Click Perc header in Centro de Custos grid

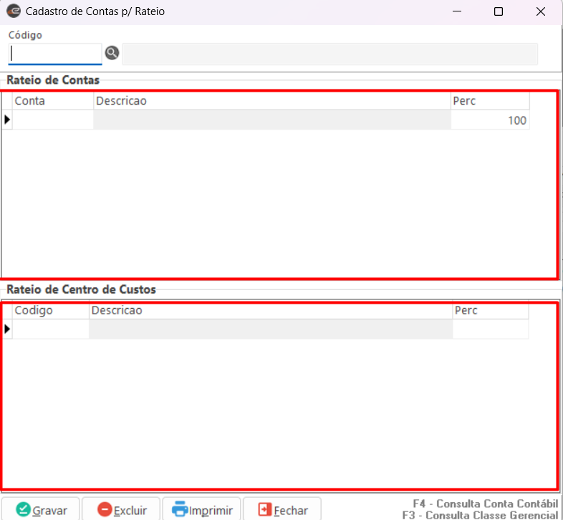491,311
